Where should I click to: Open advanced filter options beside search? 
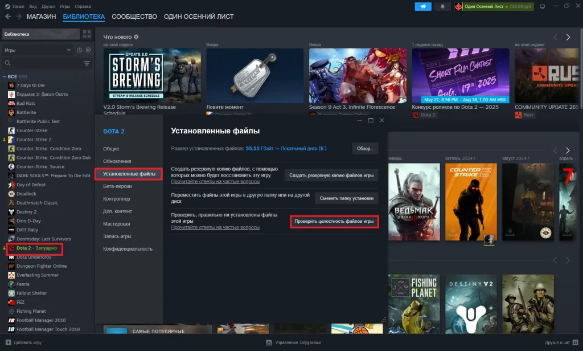coord(87,63)
